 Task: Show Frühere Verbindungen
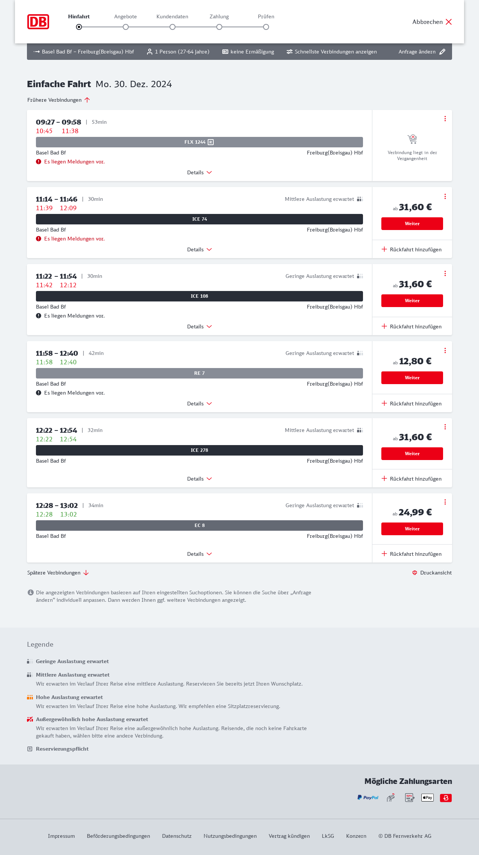59,100
